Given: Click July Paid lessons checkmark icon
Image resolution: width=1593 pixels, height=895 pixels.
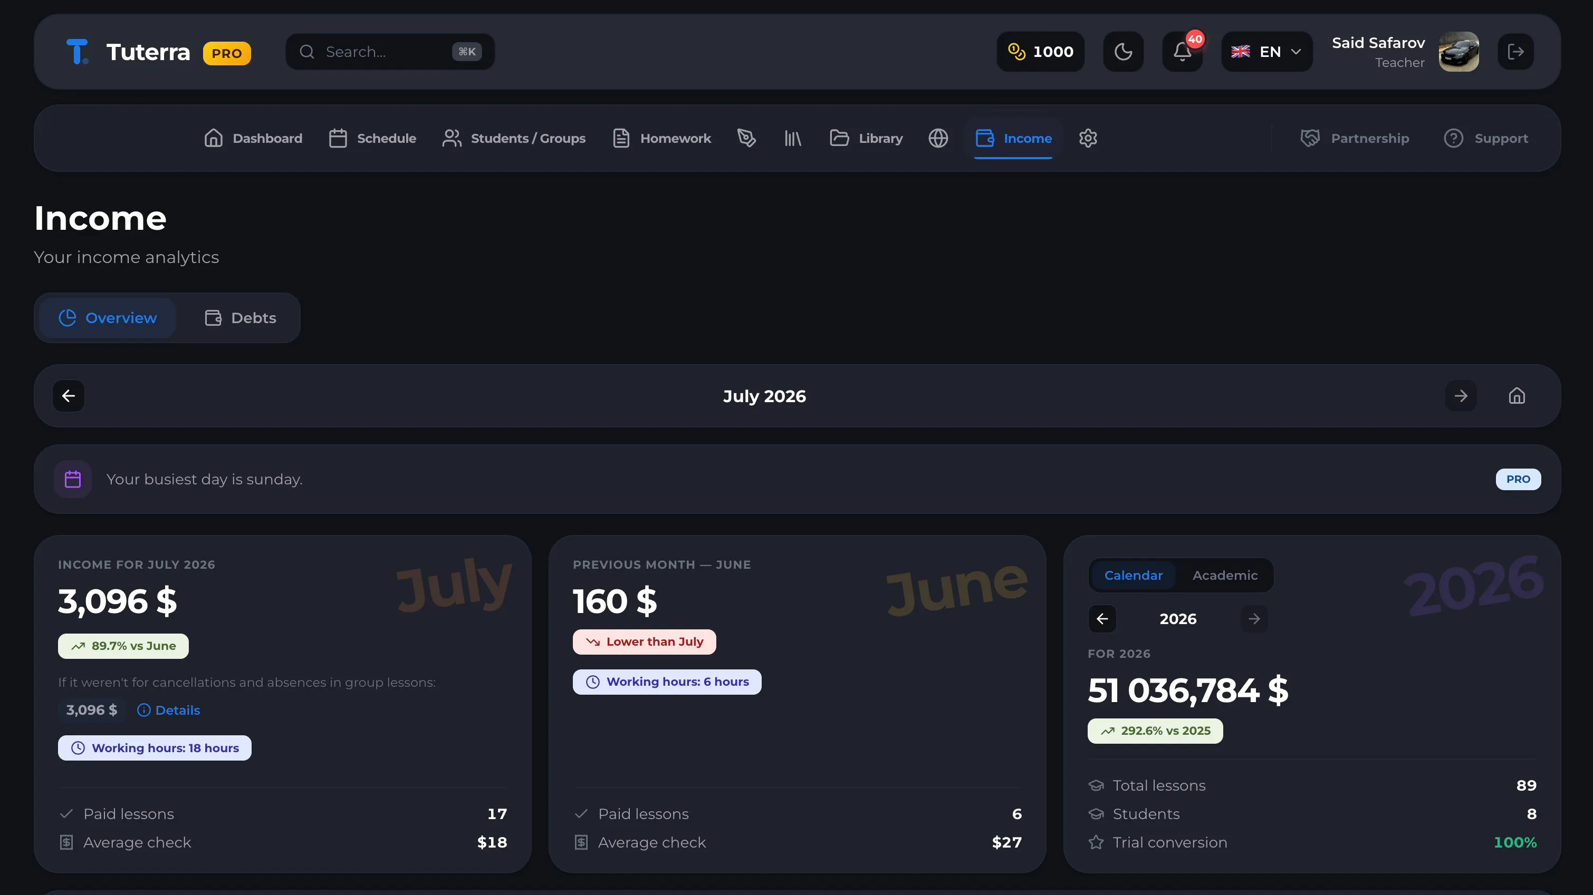Looking at the screenshot, I should click(x=66, y=814).
